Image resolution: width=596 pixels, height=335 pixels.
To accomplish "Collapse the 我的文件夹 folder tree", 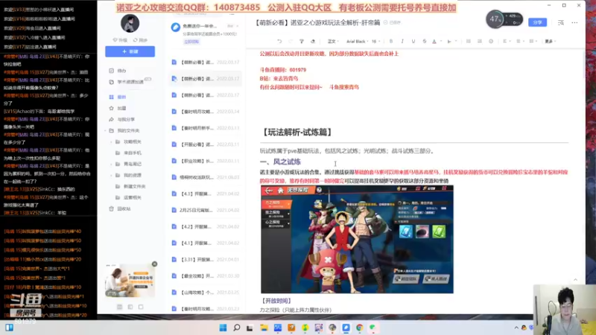I will coord(106,131).
